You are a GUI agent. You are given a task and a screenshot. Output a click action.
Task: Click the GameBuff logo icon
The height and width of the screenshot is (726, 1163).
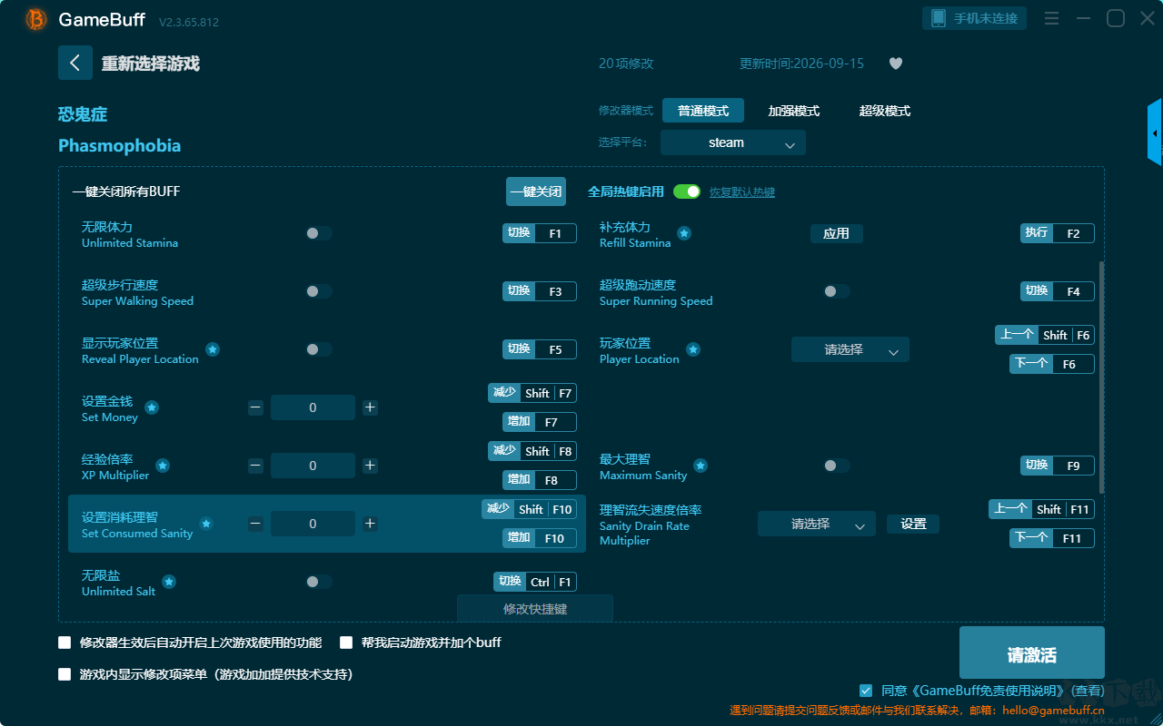(x=36, y=19)
